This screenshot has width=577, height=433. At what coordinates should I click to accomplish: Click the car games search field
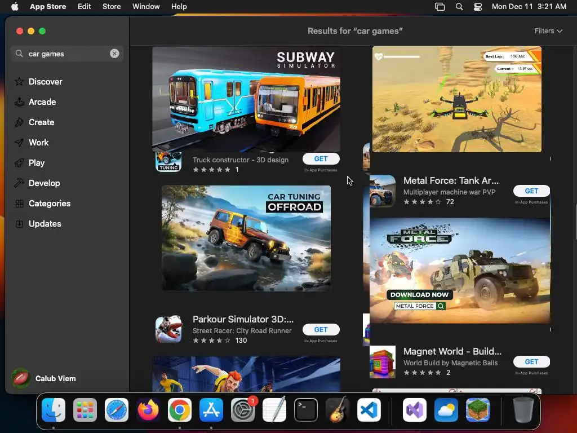point(67,54)
